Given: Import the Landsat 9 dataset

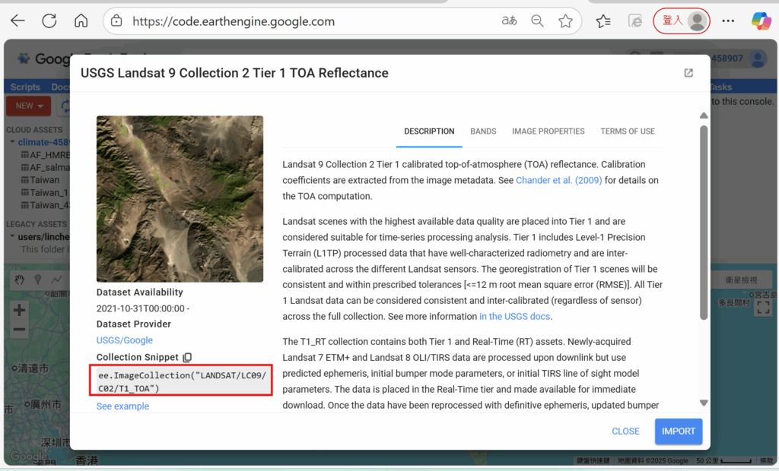Looking at the screenshot, I should 678,431.
